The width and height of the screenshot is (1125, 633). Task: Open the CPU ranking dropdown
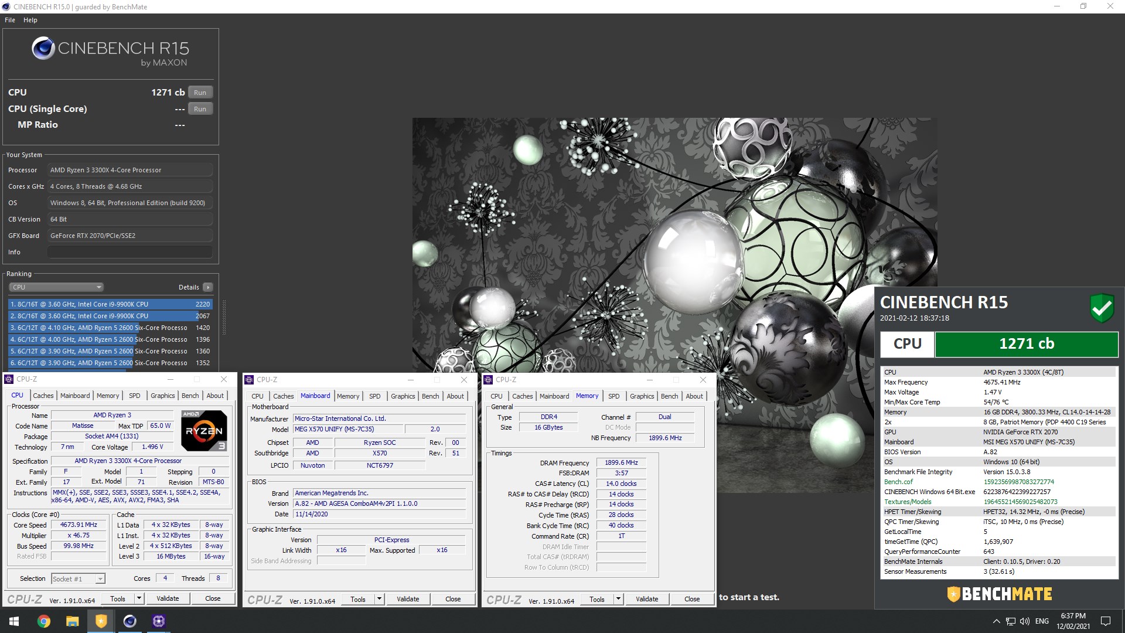click(56, 287)
